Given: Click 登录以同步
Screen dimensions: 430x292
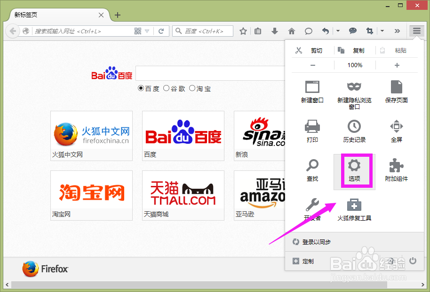Looking at the screenshot, I should pyautogui.click(x=317, y=242).
